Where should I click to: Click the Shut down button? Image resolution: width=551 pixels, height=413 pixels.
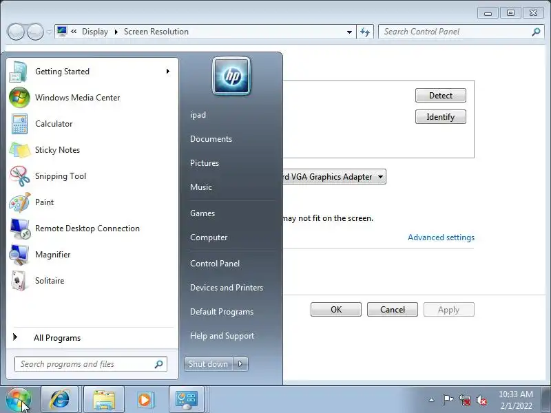click(209, 364)
